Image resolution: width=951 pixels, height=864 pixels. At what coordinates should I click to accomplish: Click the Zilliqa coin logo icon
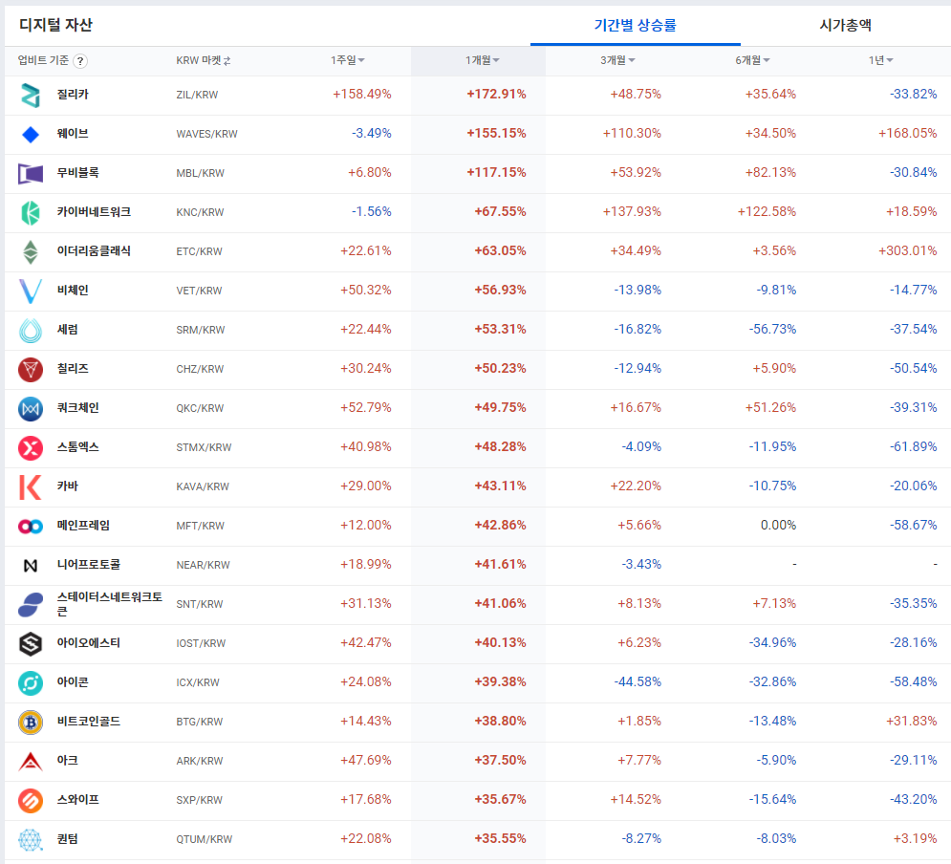coord(31,96)
